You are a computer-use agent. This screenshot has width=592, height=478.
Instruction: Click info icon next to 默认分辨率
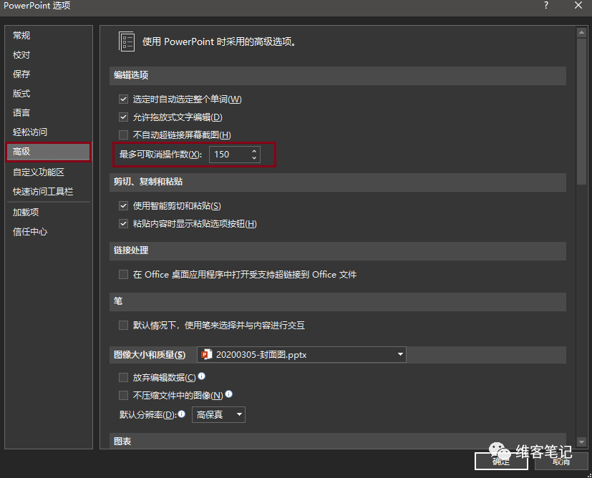pyautogui.click(x=182, y=414)
